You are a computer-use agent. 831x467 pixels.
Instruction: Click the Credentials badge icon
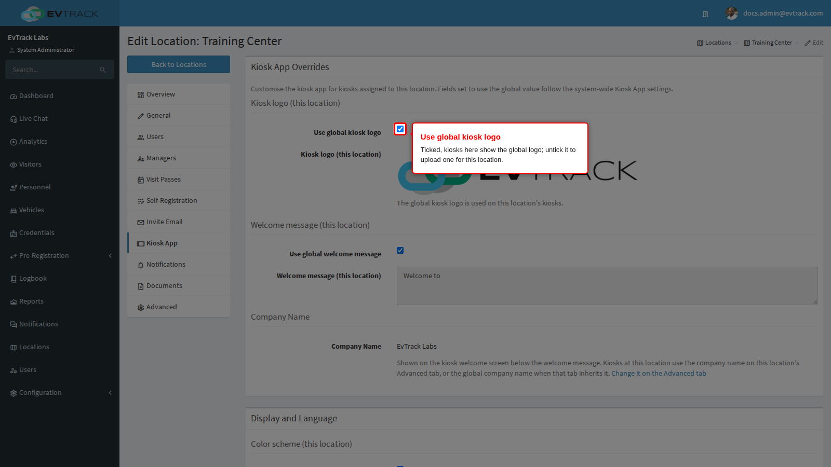coord(14,233)
